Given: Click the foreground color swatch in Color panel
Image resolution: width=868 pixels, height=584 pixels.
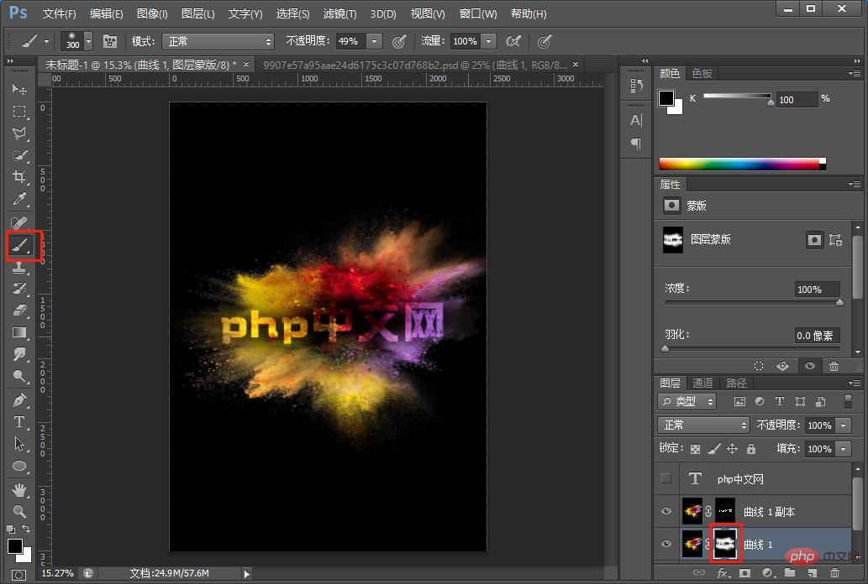Looking at the screenshot, I should pyautogui.click(x=666, y=98).
